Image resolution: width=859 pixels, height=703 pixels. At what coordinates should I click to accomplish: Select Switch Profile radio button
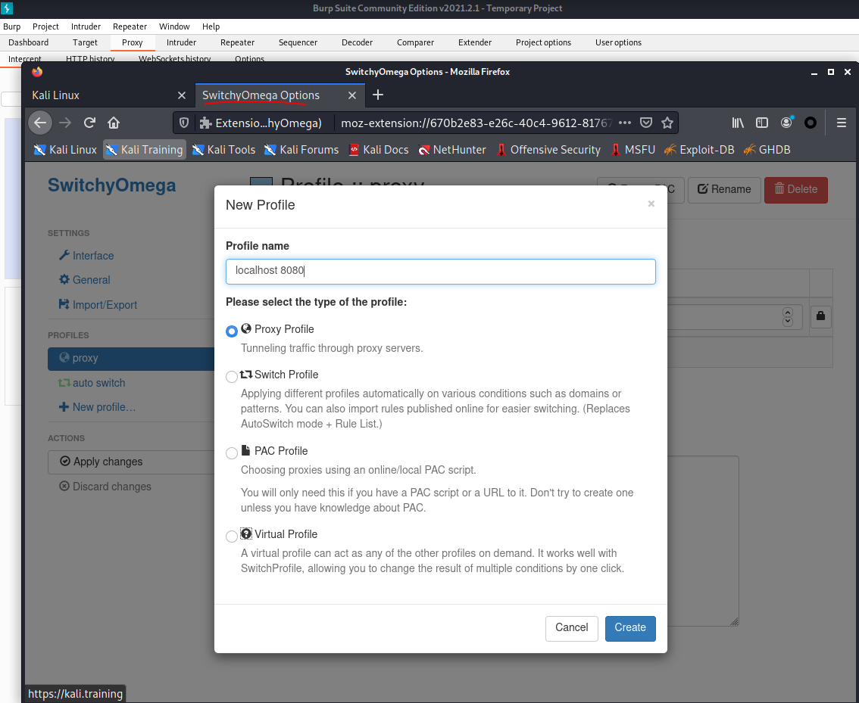point(232,376)
